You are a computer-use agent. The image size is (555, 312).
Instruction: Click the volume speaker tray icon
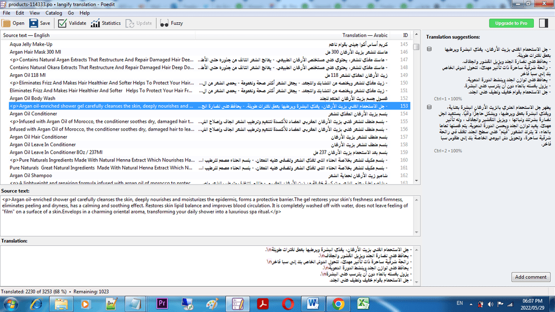490,304
